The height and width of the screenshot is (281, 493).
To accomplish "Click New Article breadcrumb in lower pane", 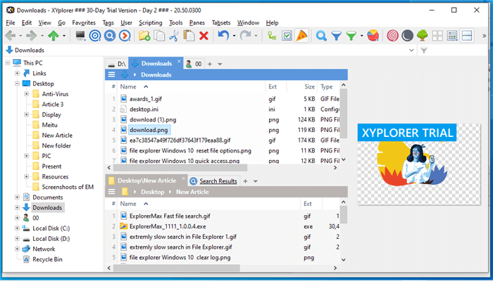I will coord(192,192).
